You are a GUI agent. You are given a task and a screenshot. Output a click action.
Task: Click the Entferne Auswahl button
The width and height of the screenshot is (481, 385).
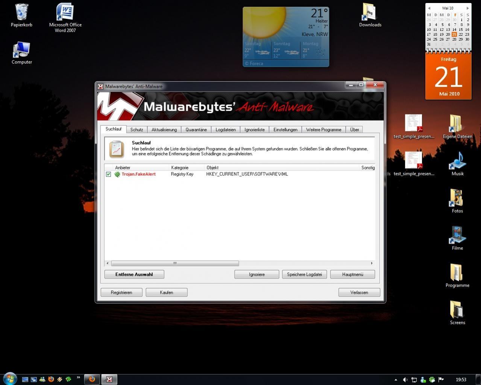pyautogui.click(x=134, y=274)
